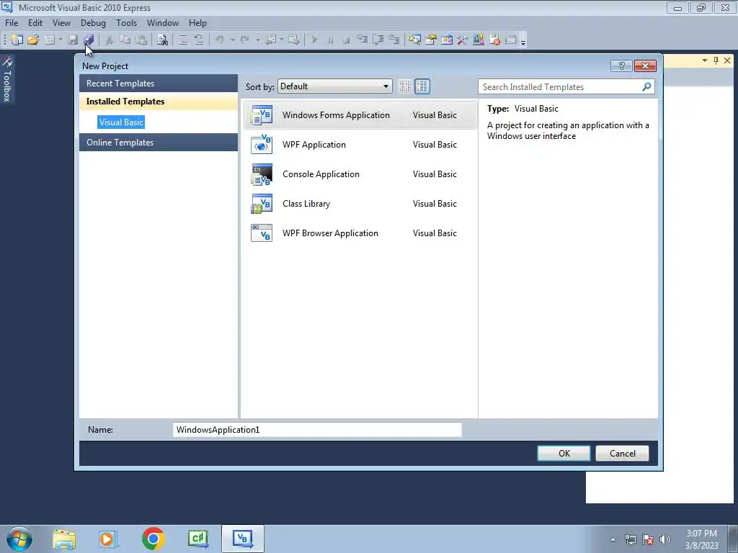
Task: Click the Undo toolbar icon
Action: (219, 40)
